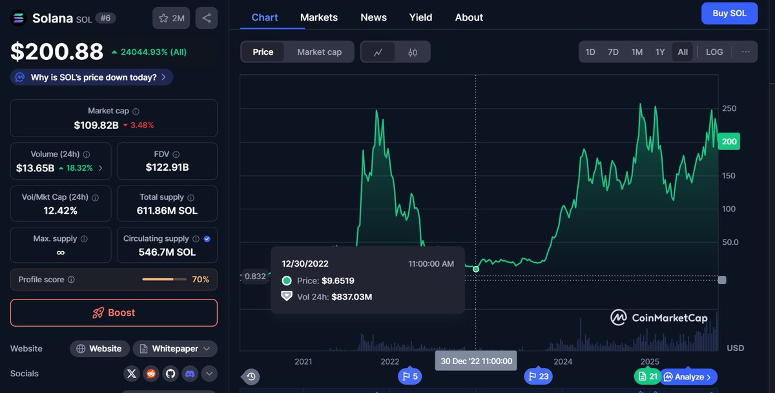This screenshot has width=775, height=393.
Task: Click the 611.86M SOL total supply
Action: 167,211
